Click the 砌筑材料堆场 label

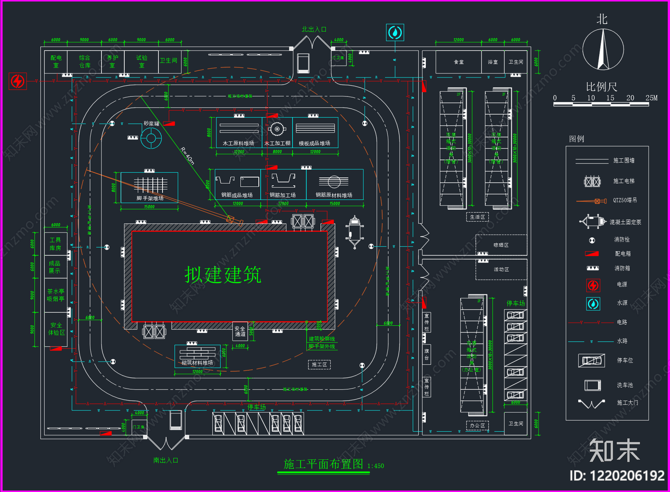(197, 363)
